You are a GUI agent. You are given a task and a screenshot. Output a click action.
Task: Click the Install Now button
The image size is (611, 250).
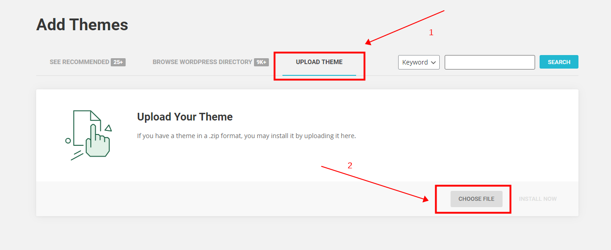[x=538, y=199]
